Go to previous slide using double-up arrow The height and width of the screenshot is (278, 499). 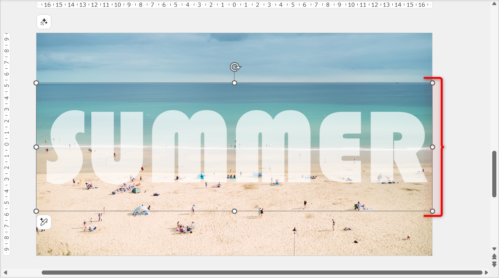click(x=494, y=256)
